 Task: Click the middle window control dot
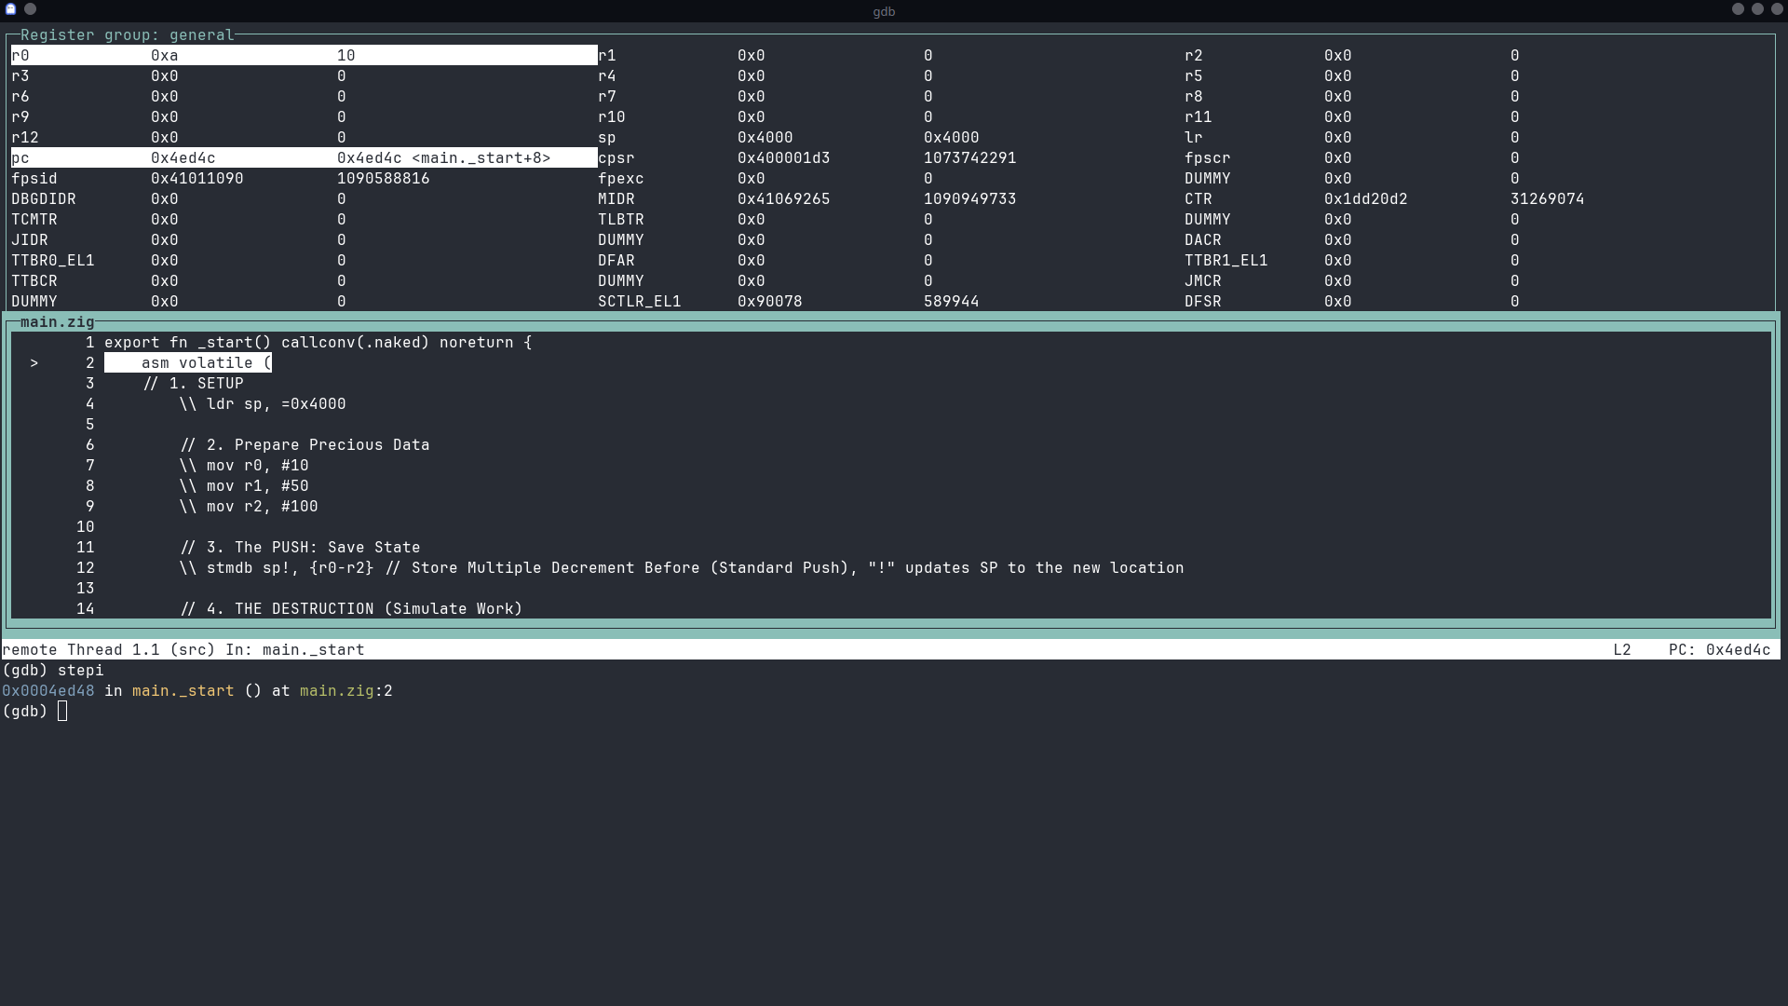(x=1757, y=9)
